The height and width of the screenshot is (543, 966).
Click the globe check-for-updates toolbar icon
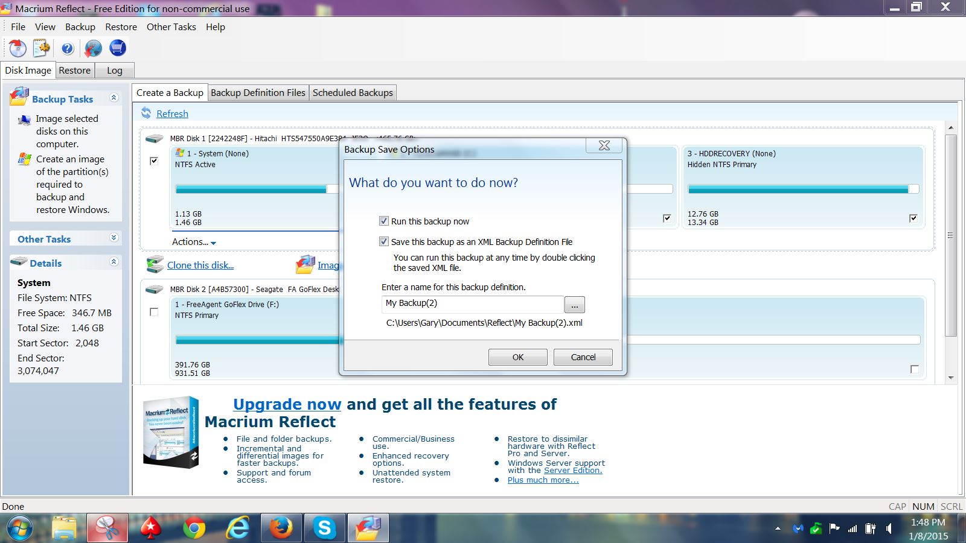pos(93,48)
